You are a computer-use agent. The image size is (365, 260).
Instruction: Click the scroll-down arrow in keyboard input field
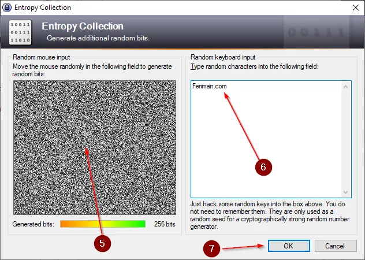pos(346,192)
